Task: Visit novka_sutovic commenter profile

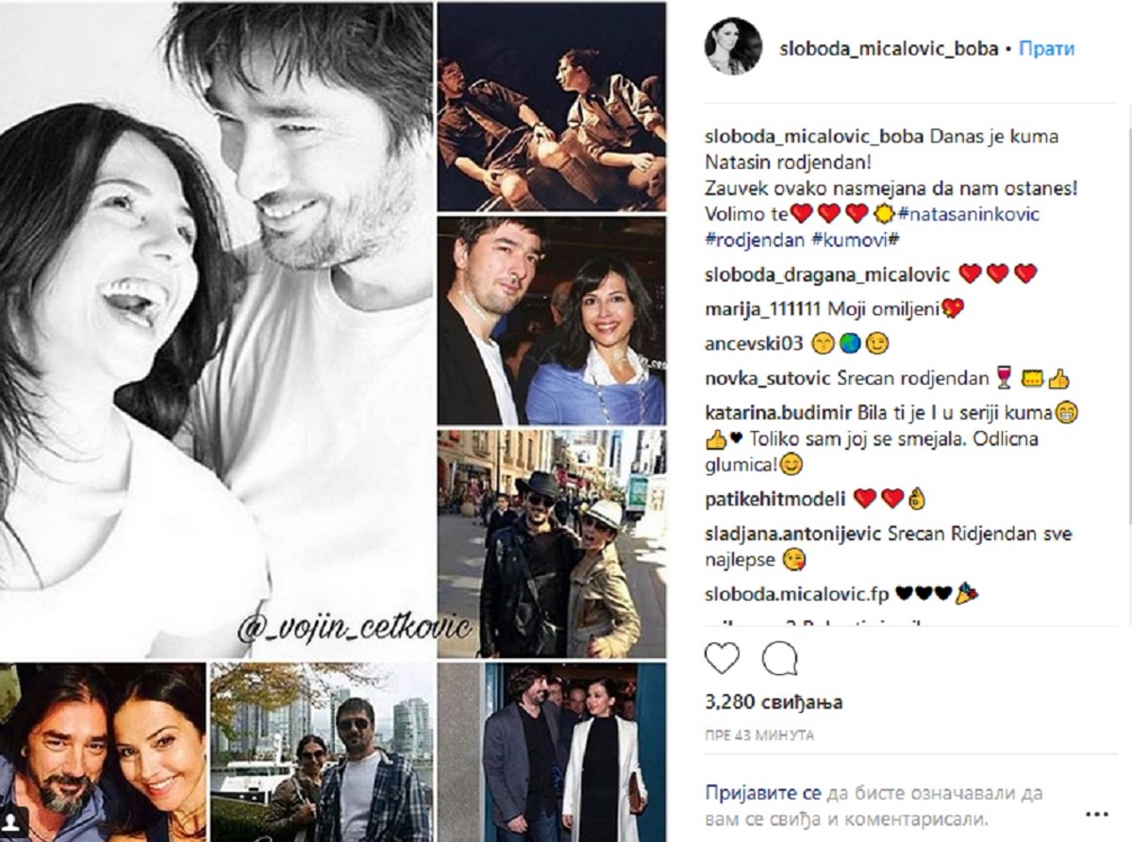Action: [769, 379]
